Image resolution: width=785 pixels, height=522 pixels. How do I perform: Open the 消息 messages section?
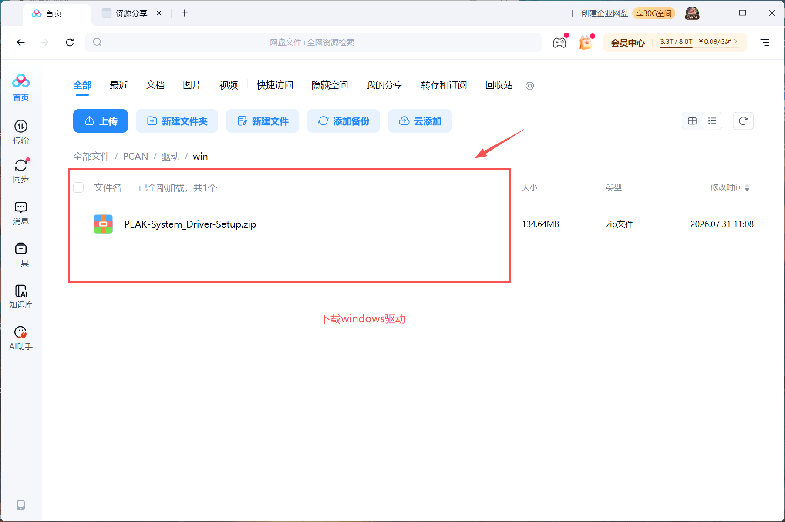pos(21,213)
